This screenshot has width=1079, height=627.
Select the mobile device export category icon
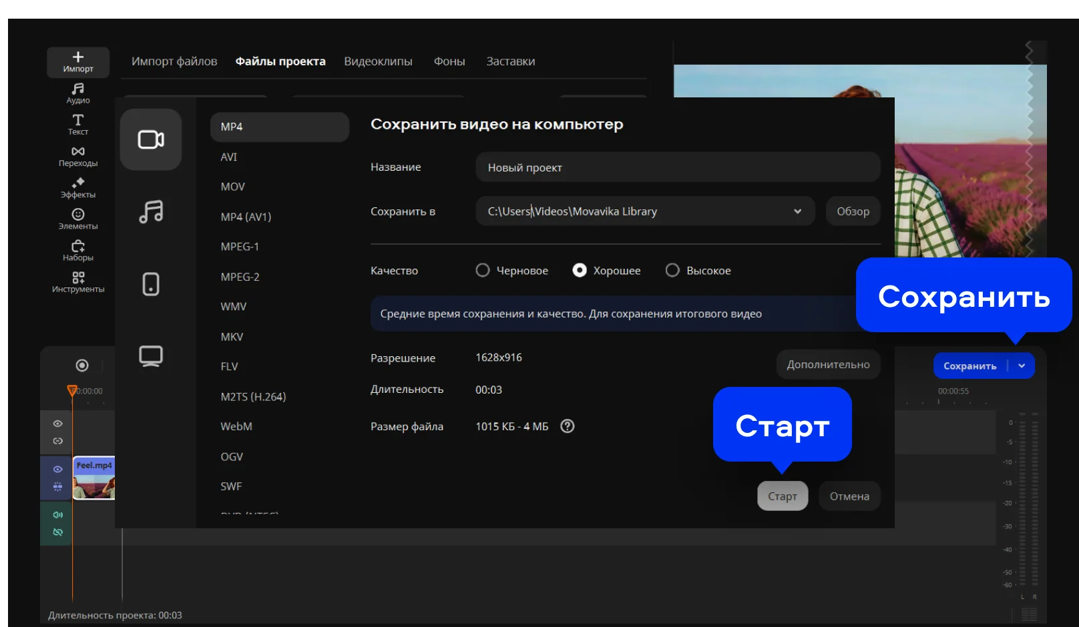pos(151,284)
